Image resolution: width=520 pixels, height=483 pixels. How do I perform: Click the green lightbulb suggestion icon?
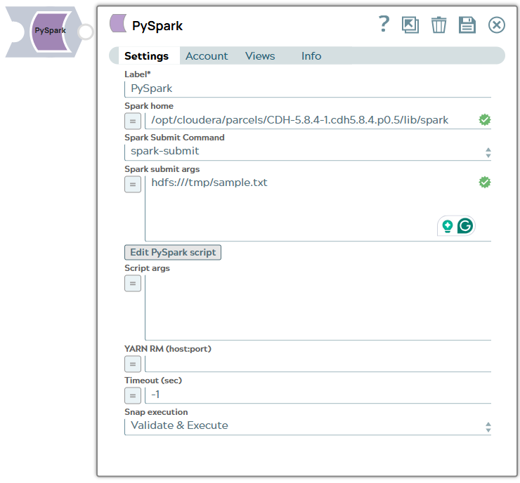pyautogui.click(x=447, y=226)
